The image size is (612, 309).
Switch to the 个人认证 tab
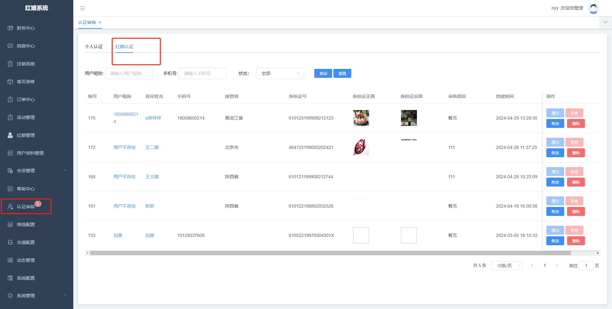94,47
